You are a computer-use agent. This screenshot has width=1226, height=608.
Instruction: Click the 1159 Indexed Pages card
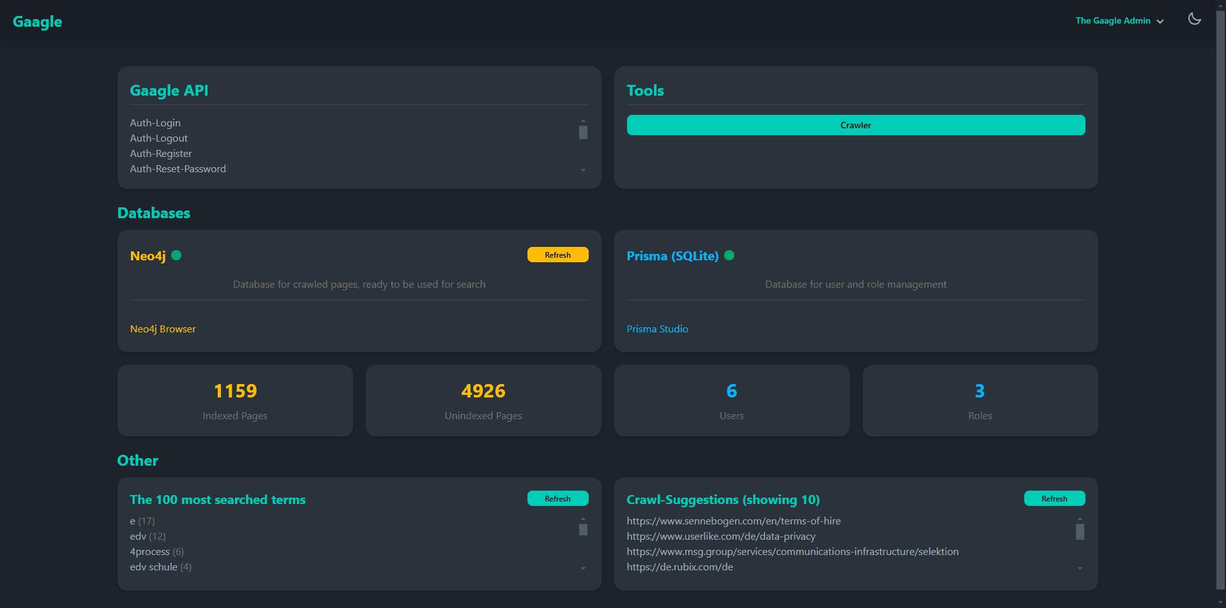(235, 401)
